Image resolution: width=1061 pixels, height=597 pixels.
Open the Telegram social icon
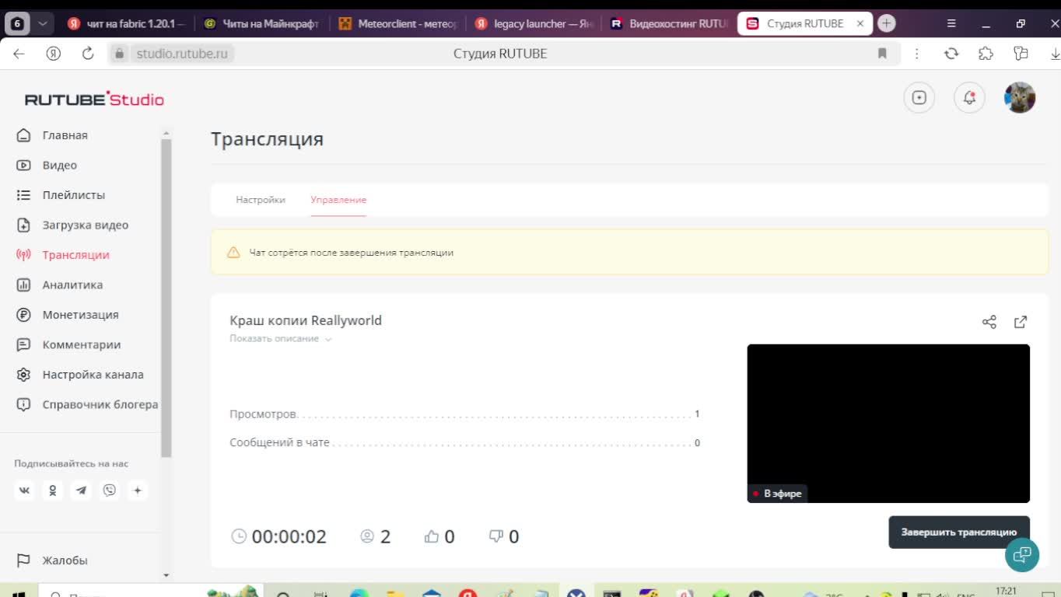pyautogui.click(x=81, y=491)
